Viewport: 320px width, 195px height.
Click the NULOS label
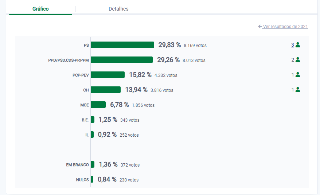click(x=82, y=180)
